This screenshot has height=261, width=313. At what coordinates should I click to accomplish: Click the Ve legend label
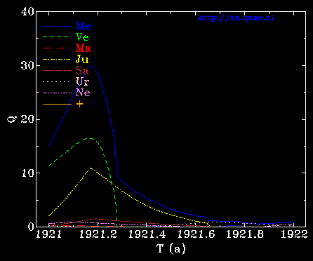(82, 37)
